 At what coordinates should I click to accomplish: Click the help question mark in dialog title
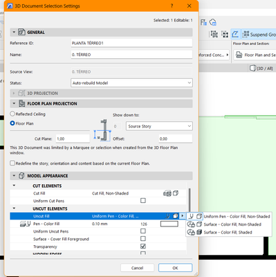(172, 6)
